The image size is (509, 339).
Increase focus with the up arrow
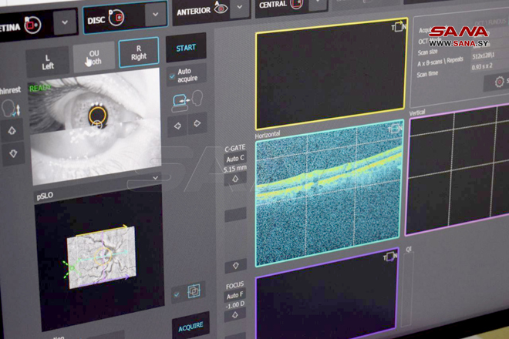click(x=235, y=314)
